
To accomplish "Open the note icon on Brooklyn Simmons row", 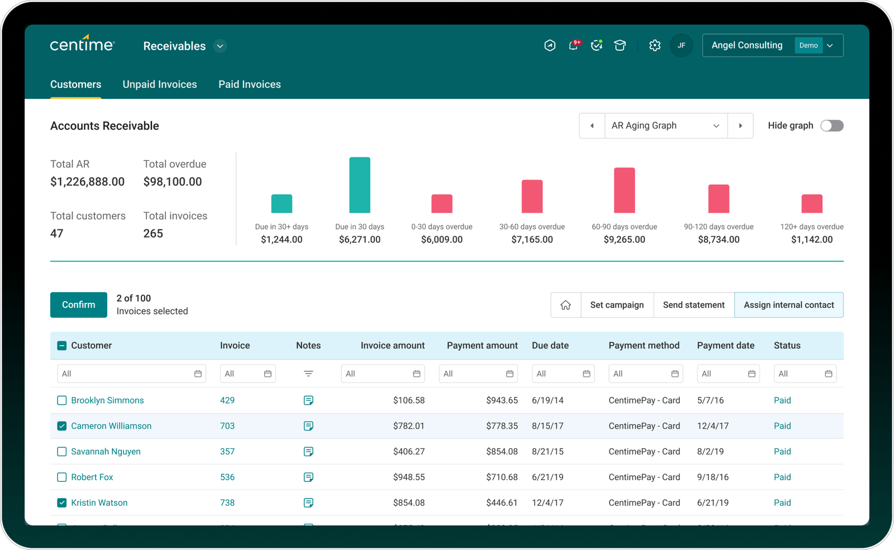I will [308, 400].
